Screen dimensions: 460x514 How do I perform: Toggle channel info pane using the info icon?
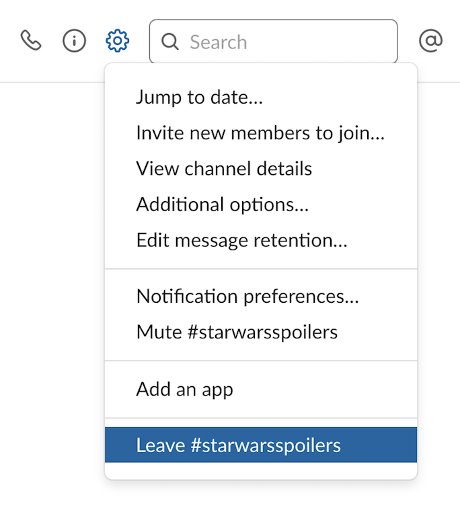[x=75, y=40]
